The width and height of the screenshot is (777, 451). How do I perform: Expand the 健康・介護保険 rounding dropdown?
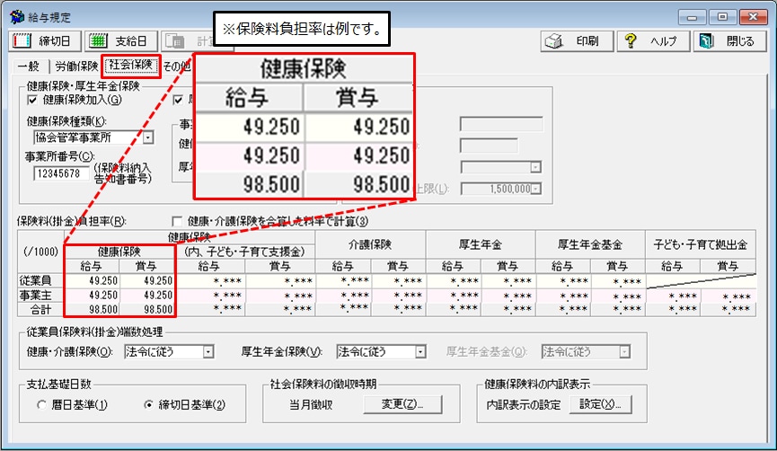pos(208,351)
